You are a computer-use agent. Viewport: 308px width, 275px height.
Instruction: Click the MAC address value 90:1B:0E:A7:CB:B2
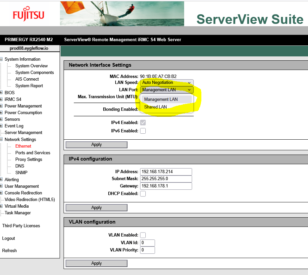pyautogui.click(x=158, y=76)
